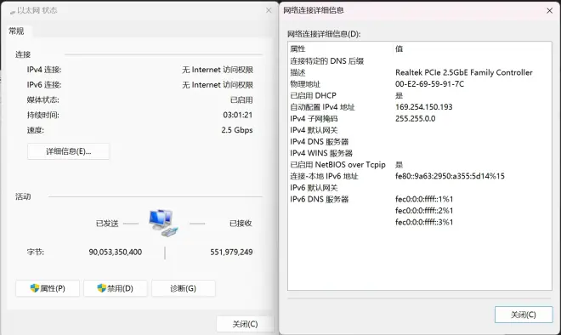Run 诊断(G) diagnostics
The height and width of the screenshot is (335, 561).
coord(184,288)
